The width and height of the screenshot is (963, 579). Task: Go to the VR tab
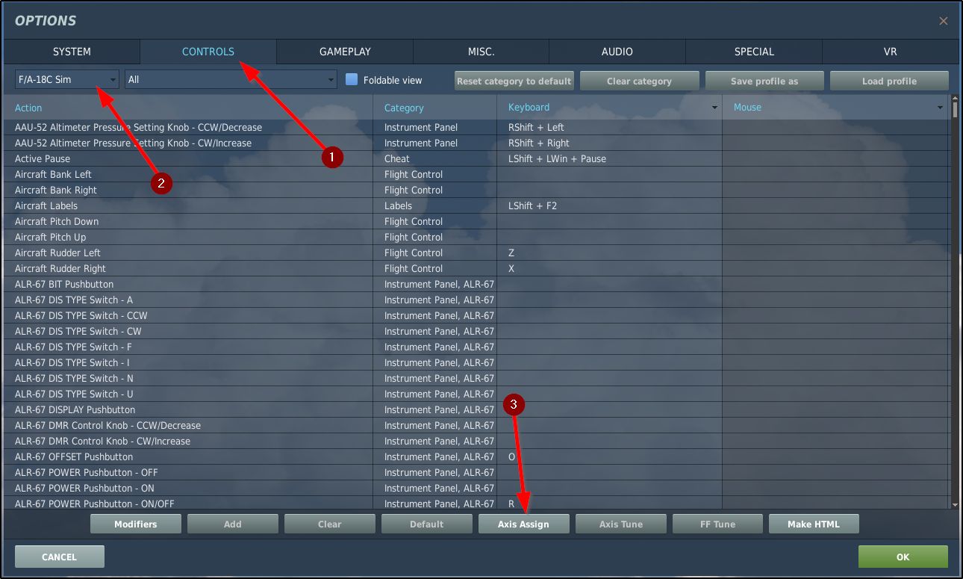(890, 52)
